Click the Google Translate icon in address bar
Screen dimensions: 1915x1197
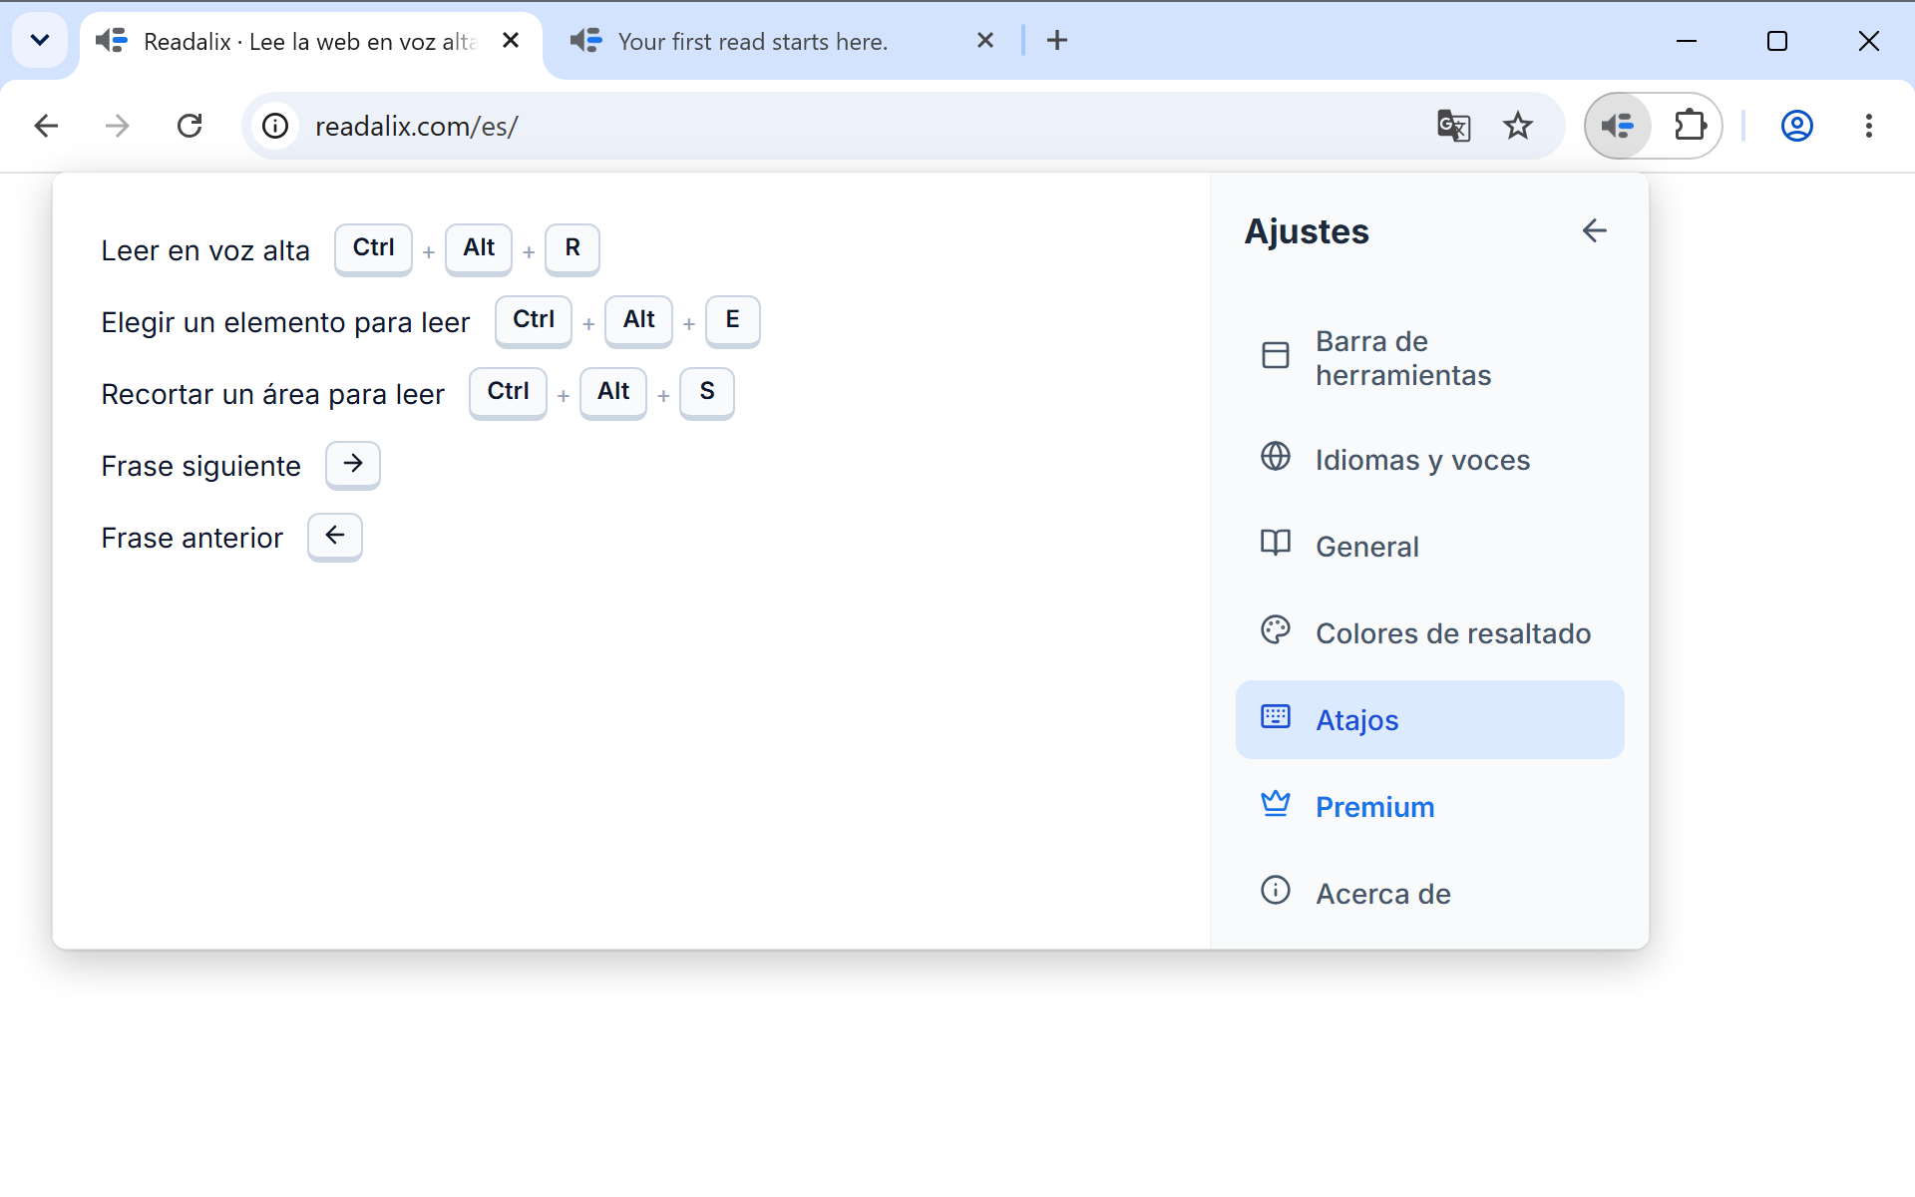[1453, 126]
